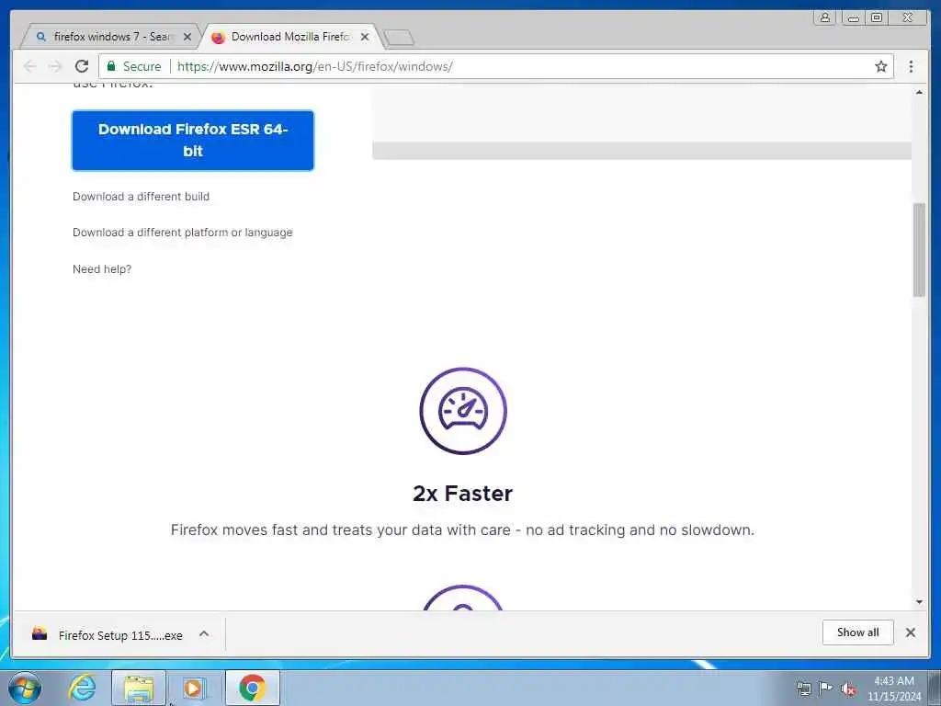941x706 pixels.
Task: Close the Download Mozilla Firefox tab
Action: coord(364,37)
